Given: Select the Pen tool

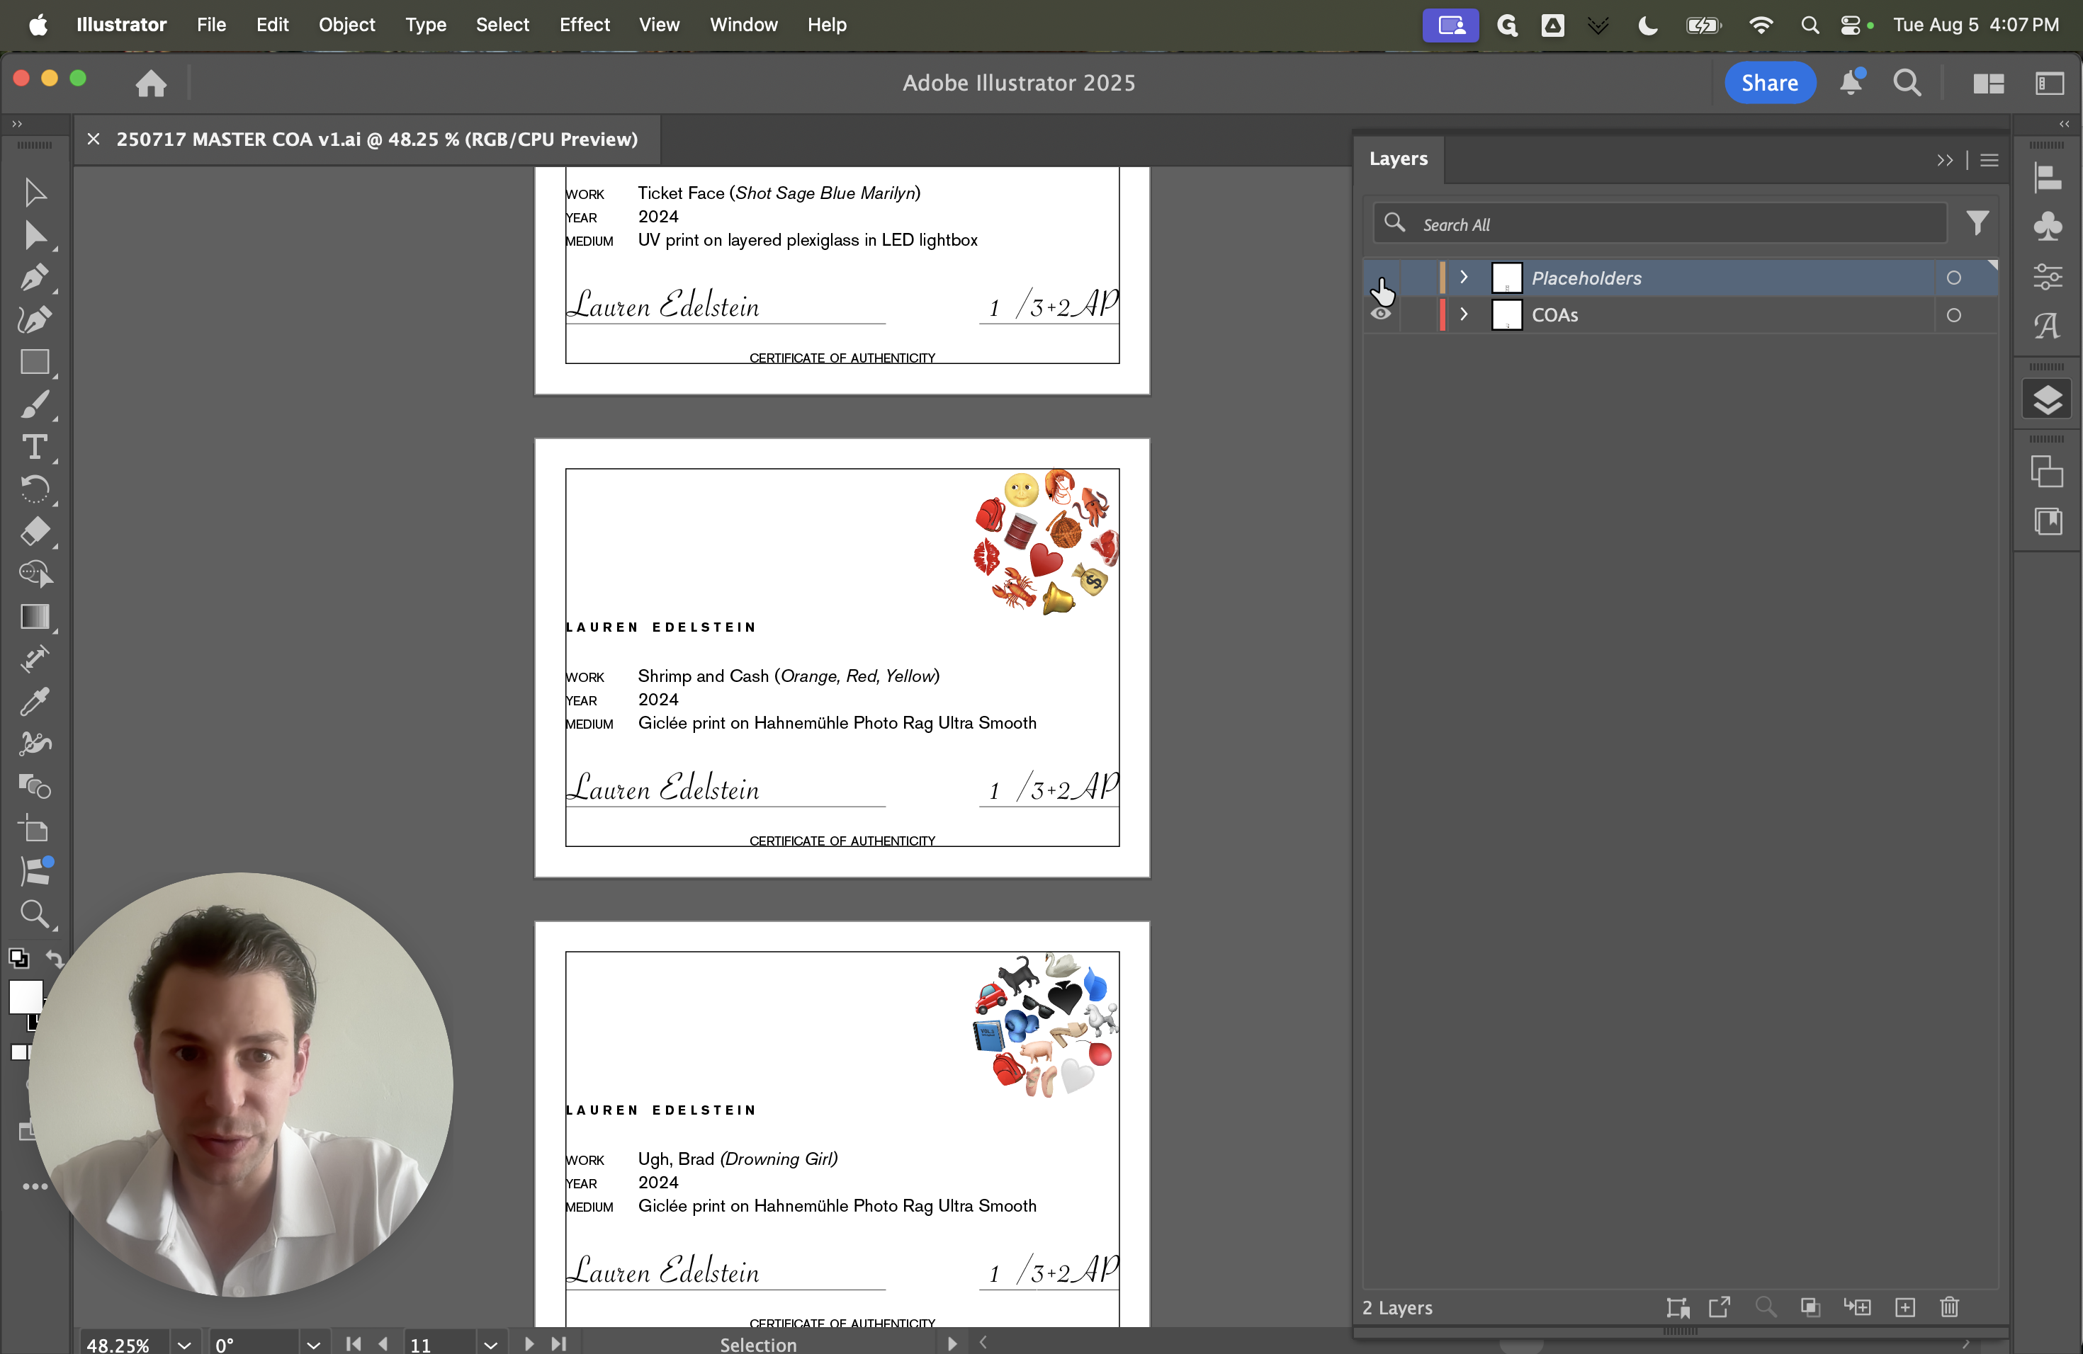Looking at the screenshot, I should pos(35,278).
